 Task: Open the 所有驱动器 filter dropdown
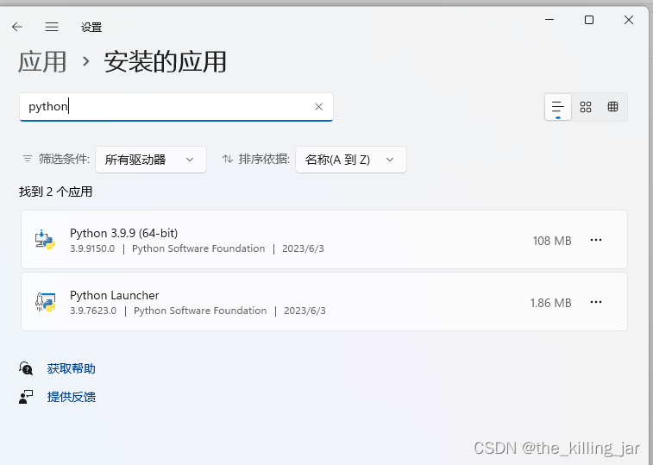point(151,160)
